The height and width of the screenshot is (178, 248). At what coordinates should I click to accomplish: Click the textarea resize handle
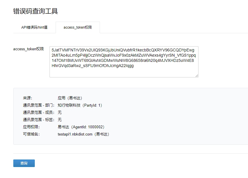(x=197, y=75)
